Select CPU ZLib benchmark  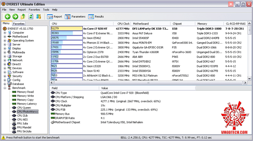click(x=22, y=115)
